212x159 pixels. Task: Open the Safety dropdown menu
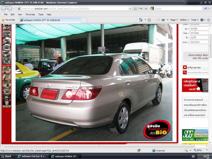tap(184, 20)
